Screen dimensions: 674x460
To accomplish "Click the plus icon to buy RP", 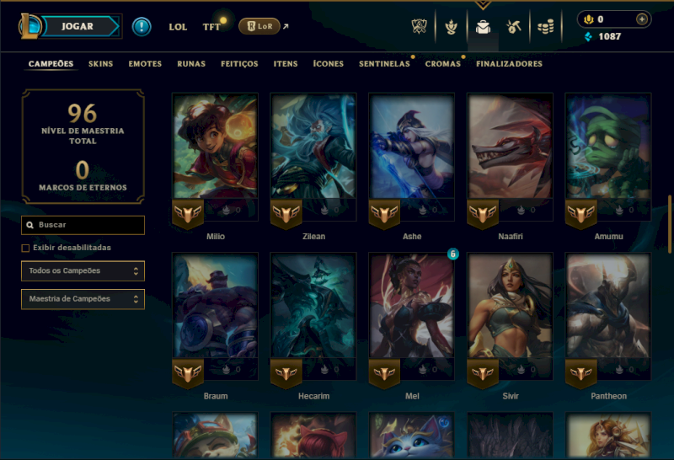I will pos(642,19).
